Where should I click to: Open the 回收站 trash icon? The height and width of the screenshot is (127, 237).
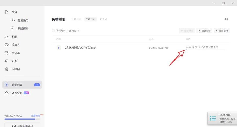7,69
